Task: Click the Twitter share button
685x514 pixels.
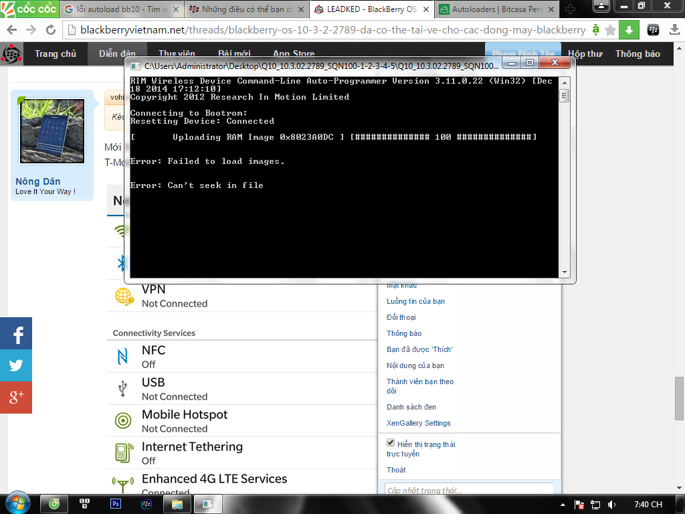Action: [16, 366]
